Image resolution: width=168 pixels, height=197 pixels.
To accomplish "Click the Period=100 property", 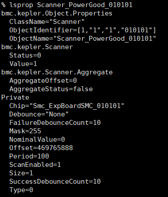I will (29, 156).
